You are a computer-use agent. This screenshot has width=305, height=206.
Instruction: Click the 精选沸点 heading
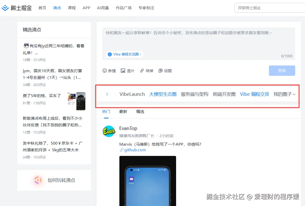pos(32,30)
